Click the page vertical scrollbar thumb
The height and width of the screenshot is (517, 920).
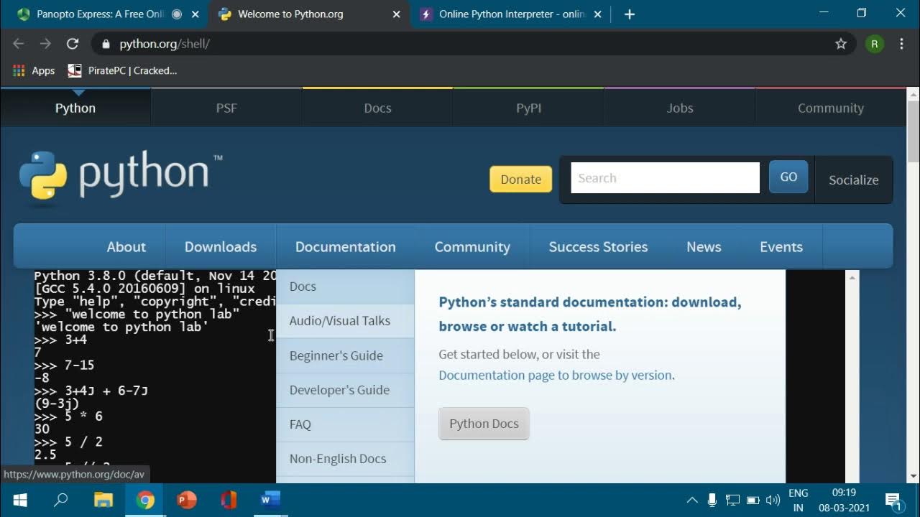913,131
